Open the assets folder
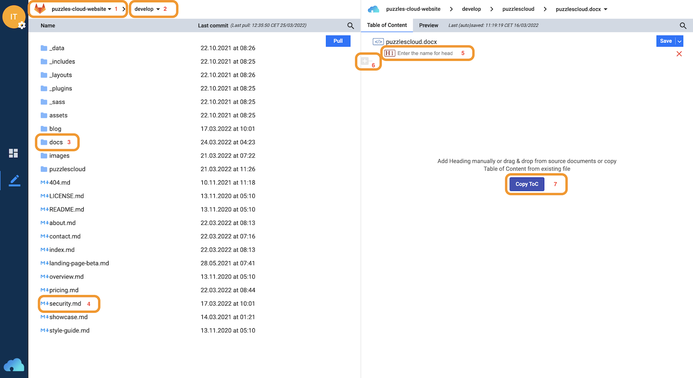 point(54,115)
